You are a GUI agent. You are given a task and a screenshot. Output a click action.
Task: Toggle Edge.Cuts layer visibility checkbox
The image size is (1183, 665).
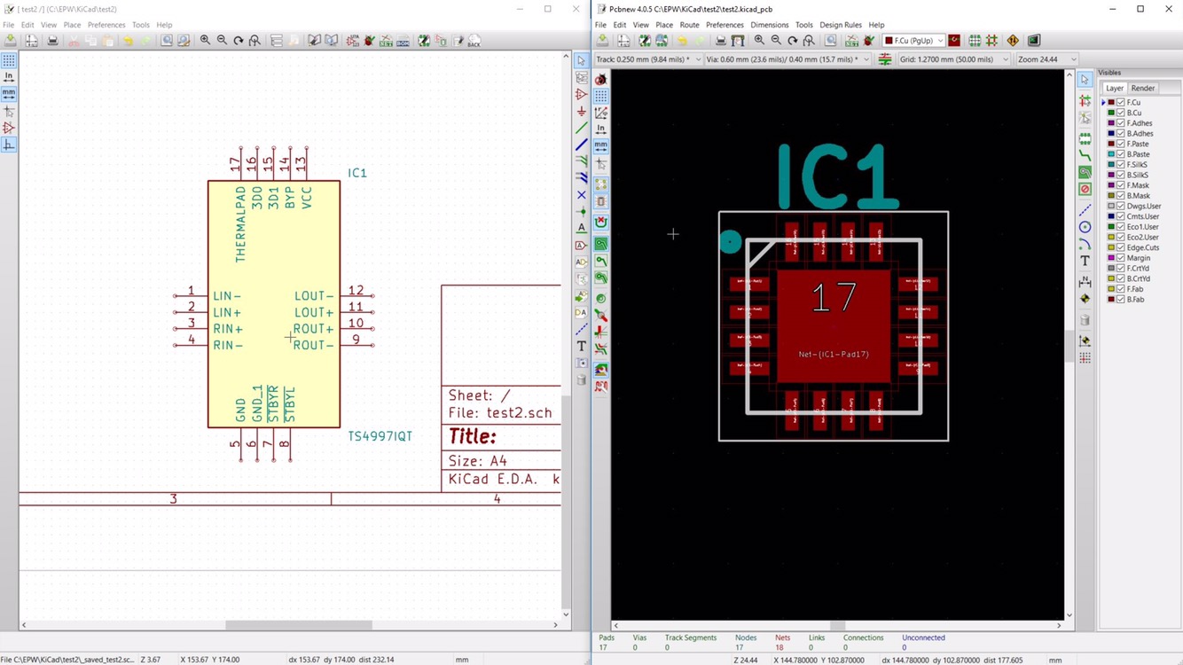point(1121,247)
